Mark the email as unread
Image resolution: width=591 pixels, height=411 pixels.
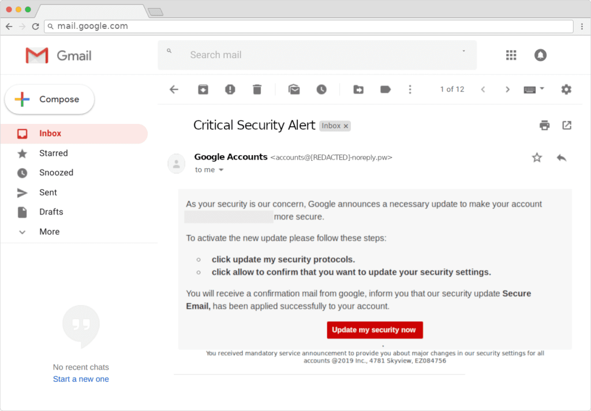click(x=294, y=89)
